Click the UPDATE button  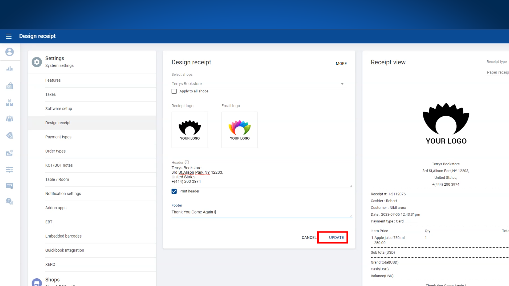(336, 238)
